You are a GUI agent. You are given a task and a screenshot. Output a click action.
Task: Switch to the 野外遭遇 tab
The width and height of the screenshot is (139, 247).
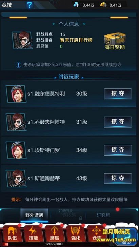(x=34, y=215)
